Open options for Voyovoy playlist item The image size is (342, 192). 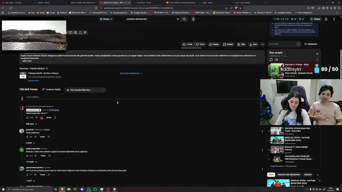[262, 150]
